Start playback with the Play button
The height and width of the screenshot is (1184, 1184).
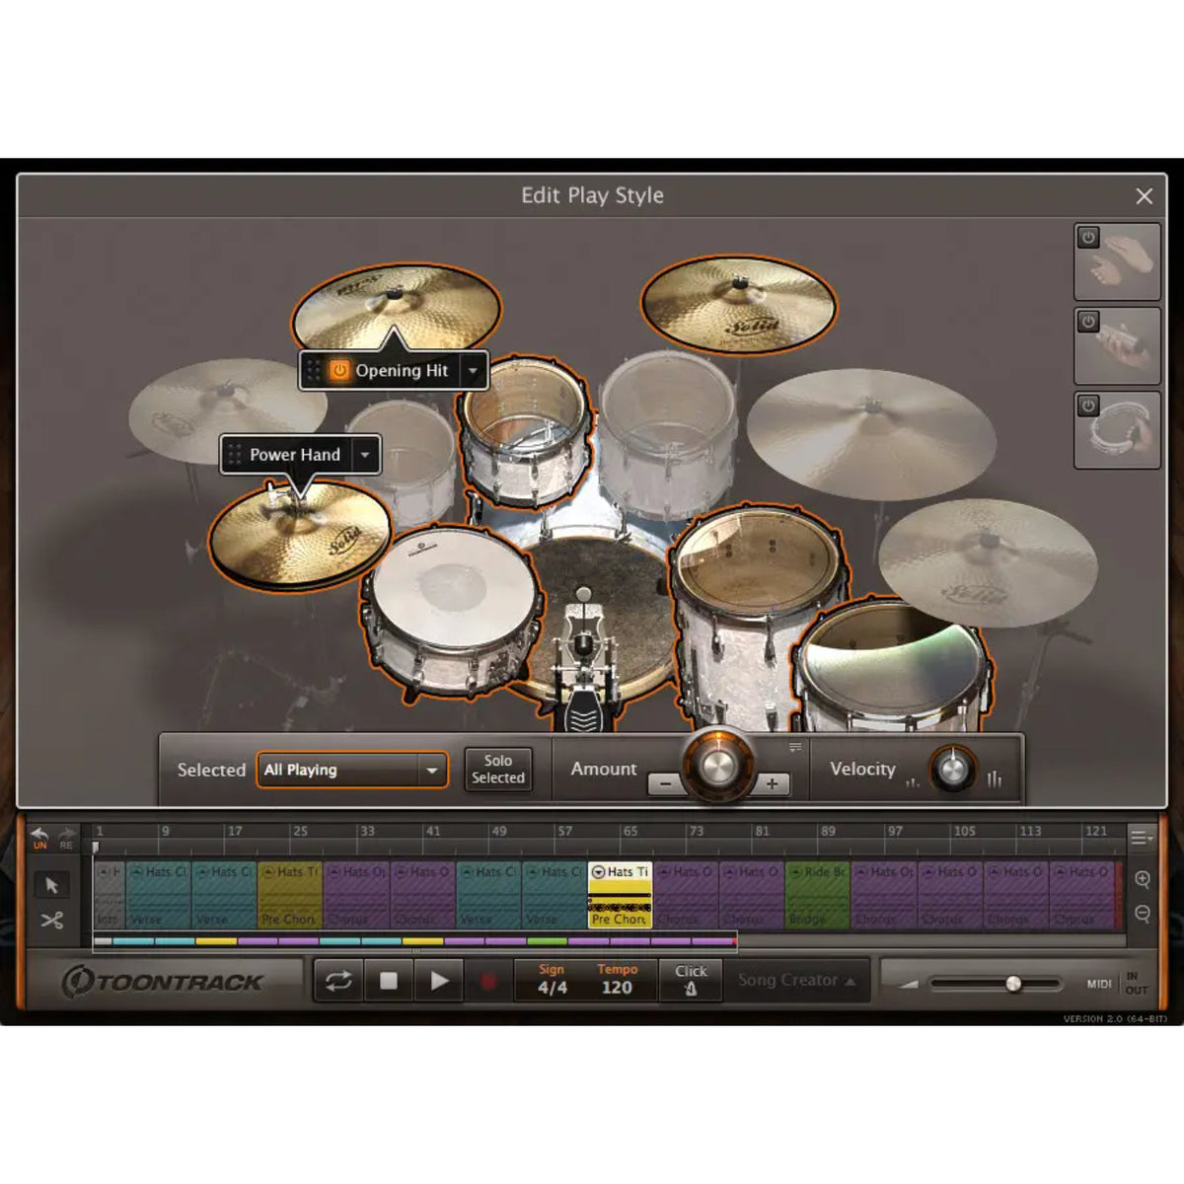point(439,981)
